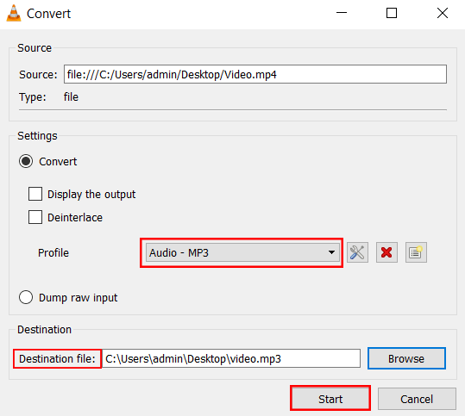Click into the Source path field
The height and width of the screenshot is (416, 465).
pos(255,74)
